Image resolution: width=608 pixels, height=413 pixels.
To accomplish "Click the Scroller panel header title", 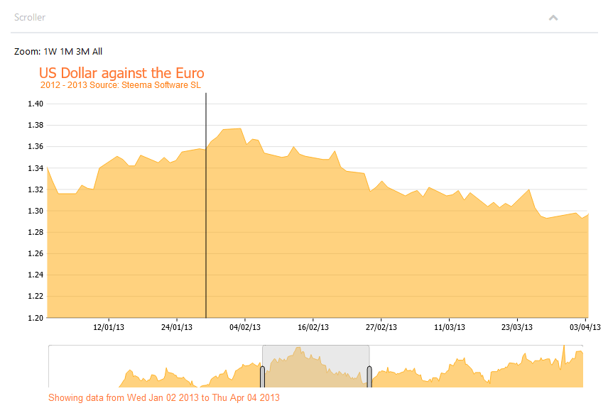I will pyautogui.click(x=30, y=18).
